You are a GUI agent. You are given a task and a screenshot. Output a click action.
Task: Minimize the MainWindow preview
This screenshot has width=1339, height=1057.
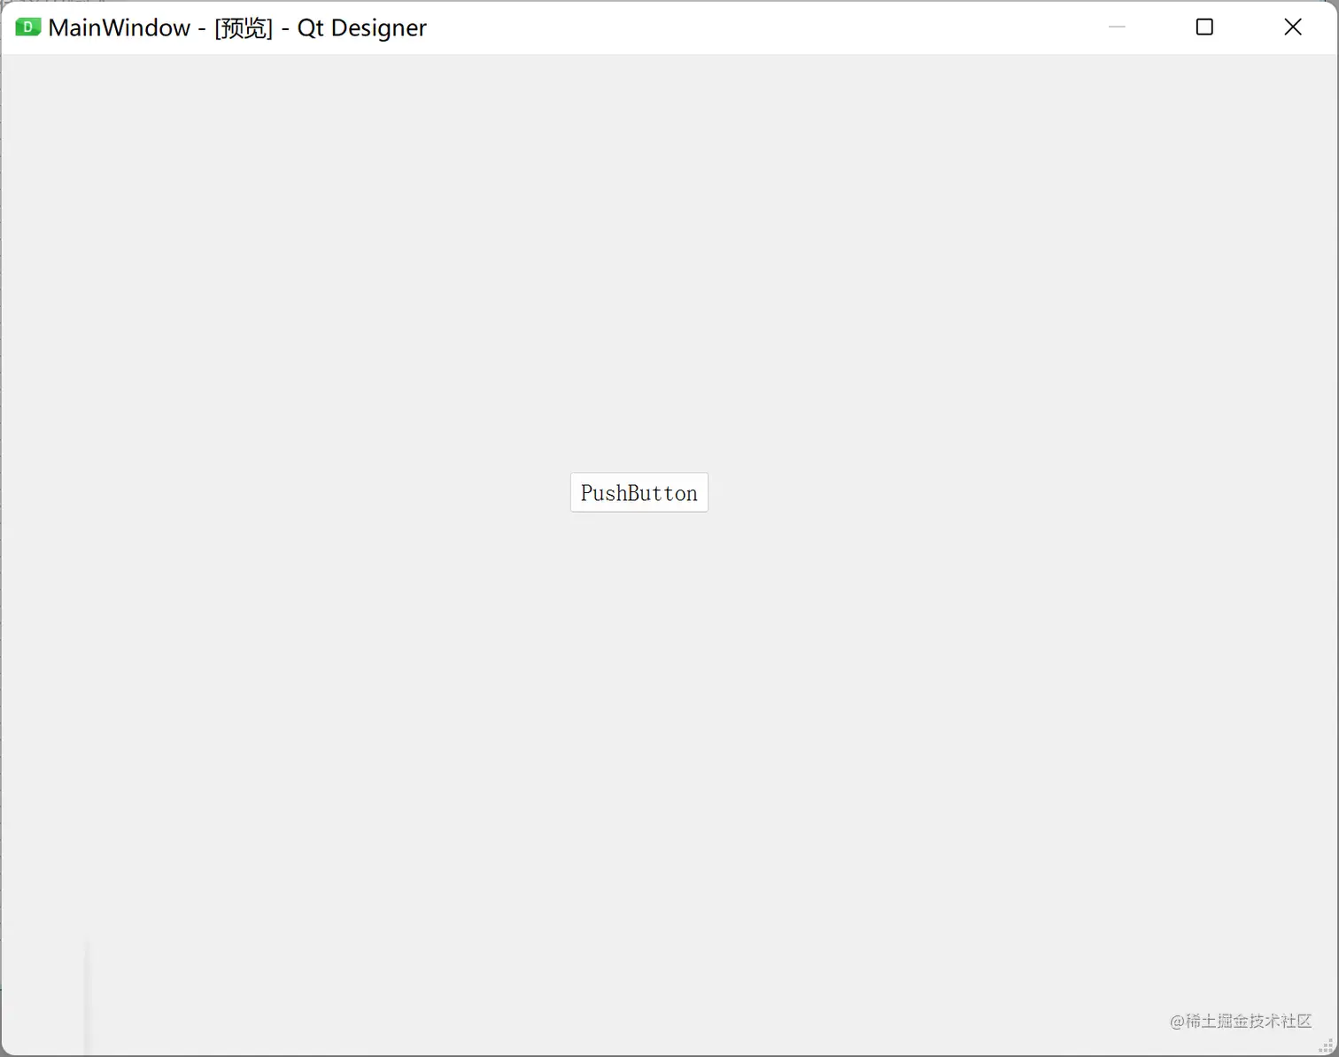point(1117,27)
